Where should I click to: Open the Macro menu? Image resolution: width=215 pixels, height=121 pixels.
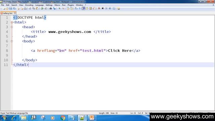click(57, 5)
